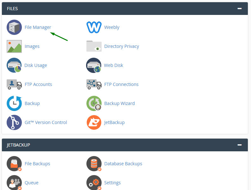Click the Web Disk link
Image resolution: width=251 pixels, height=190 pixels.
tap(114, 65)
